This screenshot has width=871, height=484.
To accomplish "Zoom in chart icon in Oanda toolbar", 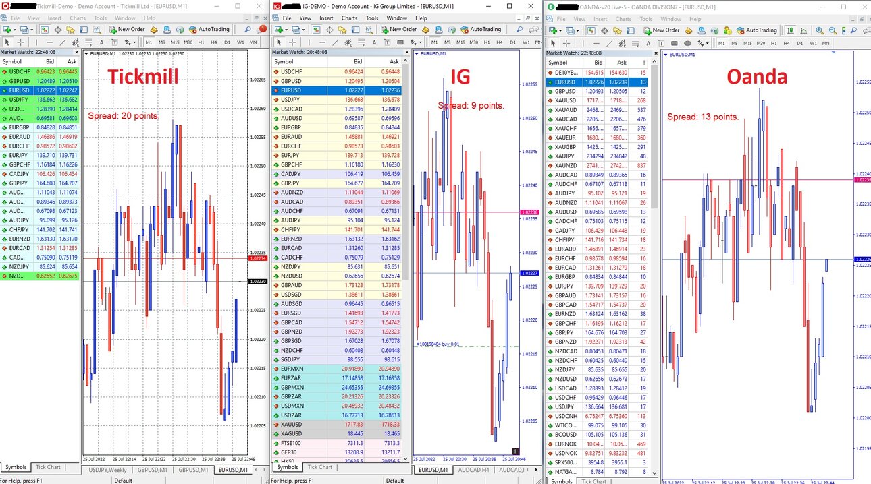I will 820,30.
